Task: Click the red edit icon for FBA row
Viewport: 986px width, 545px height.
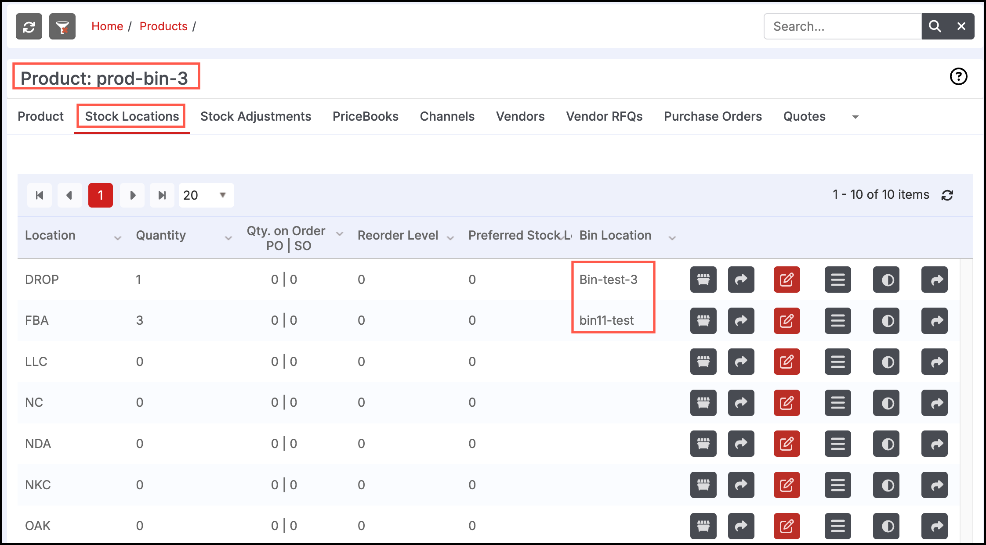Action: [787, 321]
